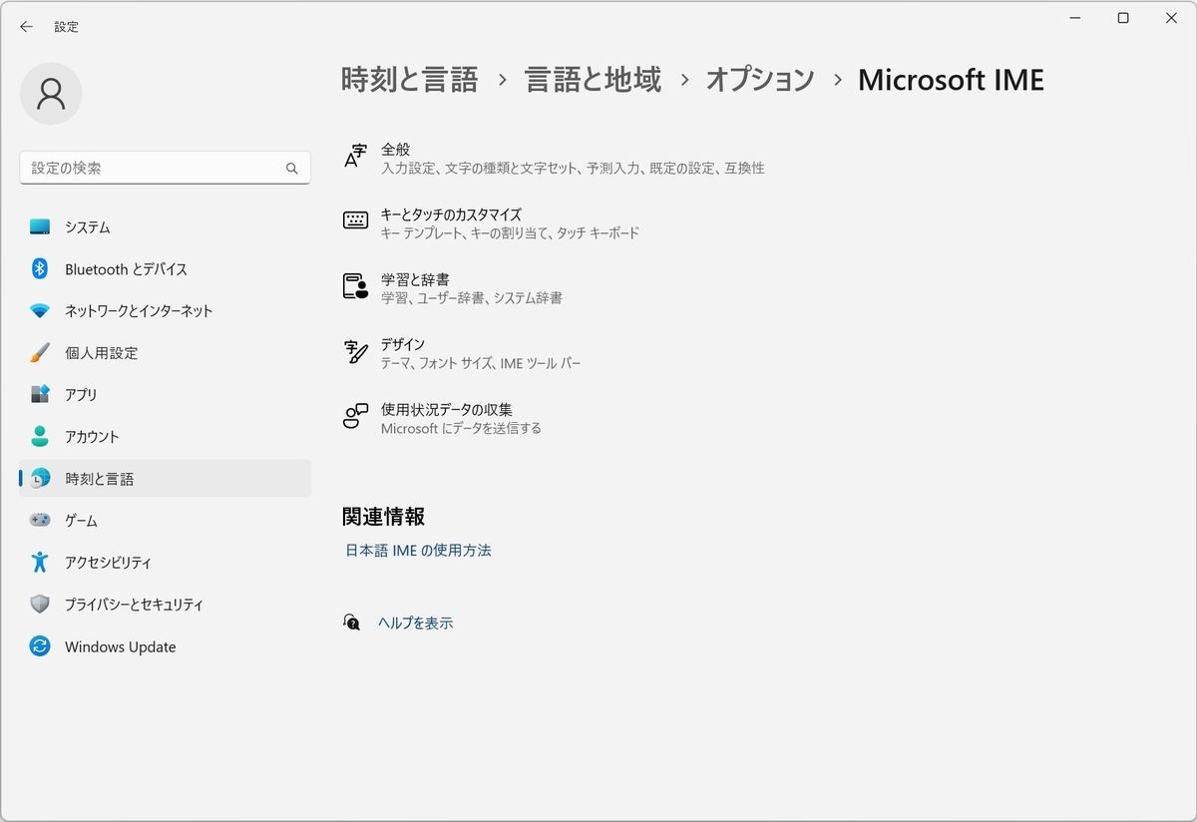
Task: Select 時刻と言語 in the sidebar
Action: coord(166,479)
